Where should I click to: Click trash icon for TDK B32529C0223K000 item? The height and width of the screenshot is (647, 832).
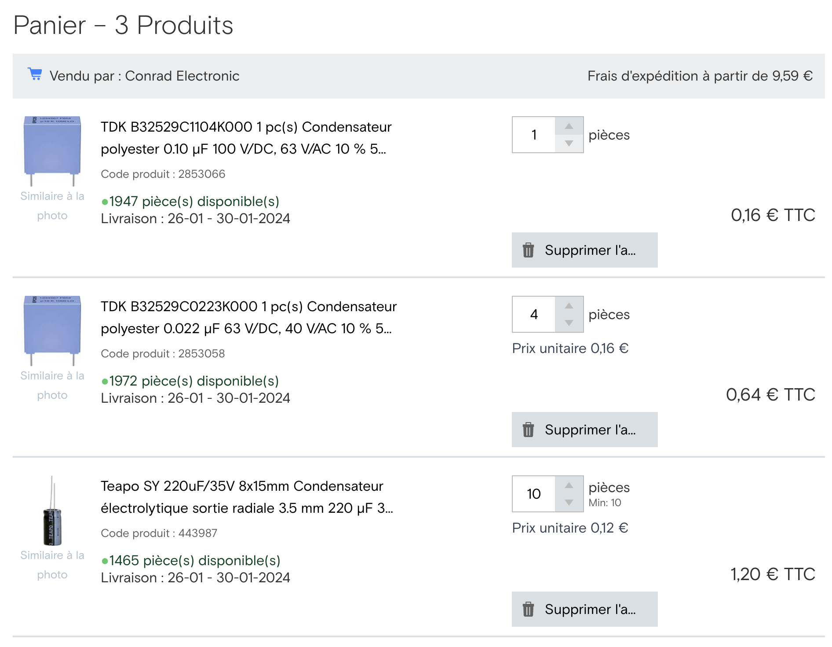(528, 430)
